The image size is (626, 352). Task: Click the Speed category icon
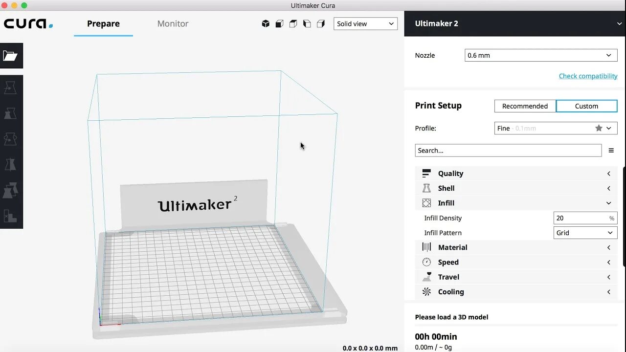[426, 262]
